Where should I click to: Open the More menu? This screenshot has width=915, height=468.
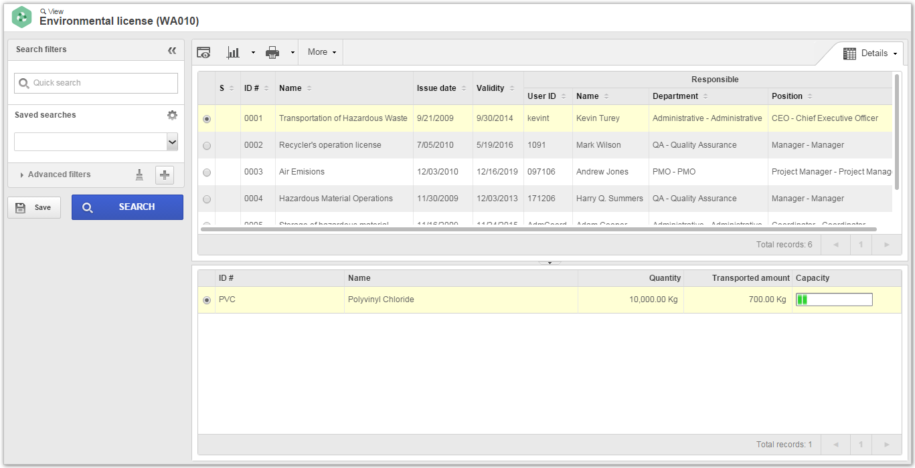coord(321,52)
